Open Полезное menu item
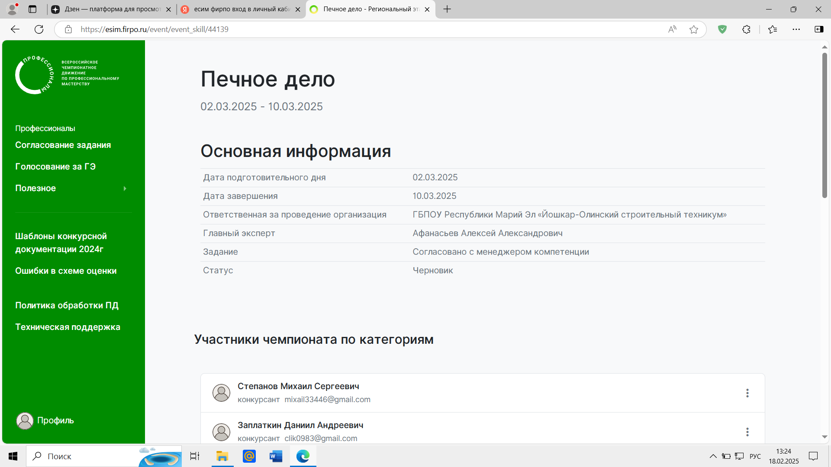 tap(35, 188)
